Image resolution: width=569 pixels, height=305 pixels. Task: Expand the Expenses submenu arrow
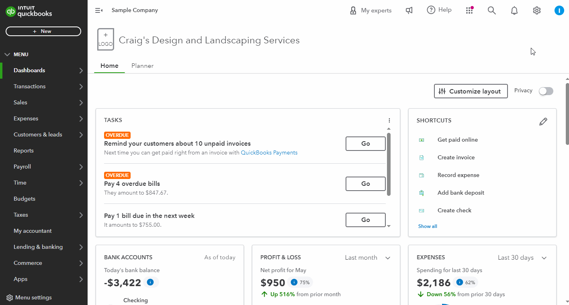click(x=81, y=119)
